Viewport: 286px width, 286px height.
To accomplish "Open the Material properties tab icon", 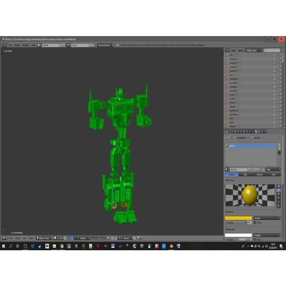I will click(256, 131).
